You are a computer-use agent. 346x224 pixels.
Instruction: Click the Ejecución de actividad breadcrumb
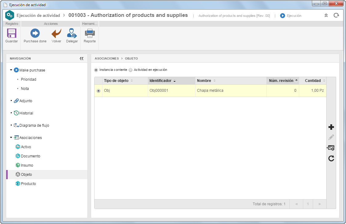click(x=38, y=15)
